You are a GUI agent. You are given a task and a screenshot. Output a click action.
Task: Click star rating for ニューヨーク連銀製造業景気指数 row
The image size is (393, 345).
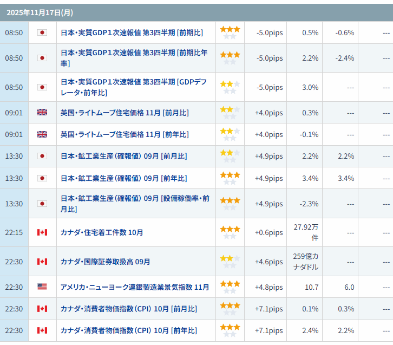click(230, 287)
